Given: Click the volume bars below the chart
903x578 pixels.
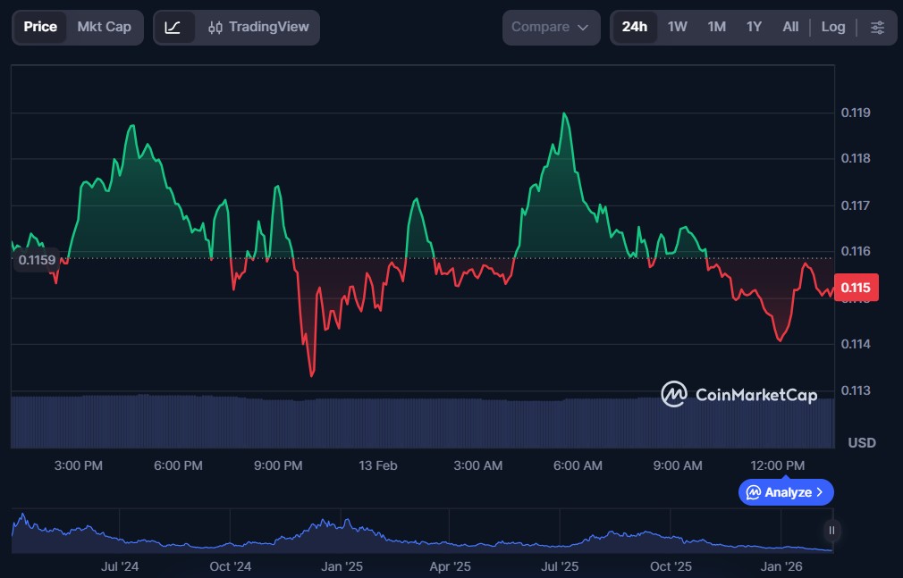Looking at the screenshot, I should point(420,422).
